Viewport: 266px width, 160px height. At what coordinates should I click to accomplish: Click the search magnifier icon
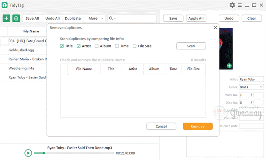(111, 18)
